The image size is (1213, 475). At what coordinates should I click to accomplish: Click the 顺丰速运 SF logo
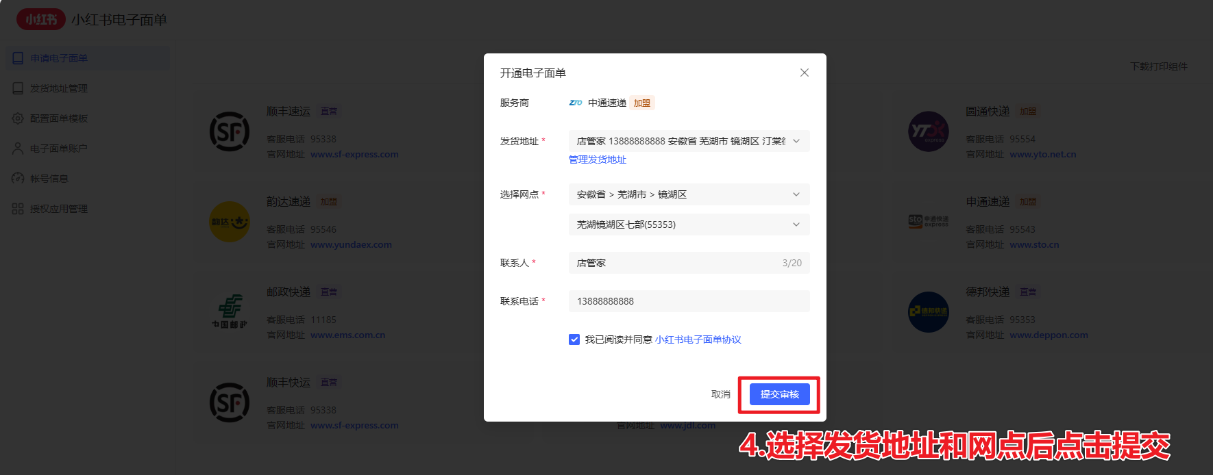pyautogui.click(x=229, y=131)
